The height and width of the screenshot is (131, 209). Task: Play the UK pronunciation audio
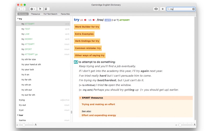click(86, 20)
